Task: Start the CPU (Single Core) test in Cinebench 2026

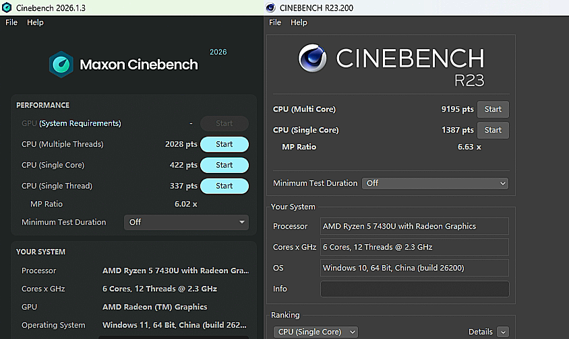Action: tap(224, 165)
